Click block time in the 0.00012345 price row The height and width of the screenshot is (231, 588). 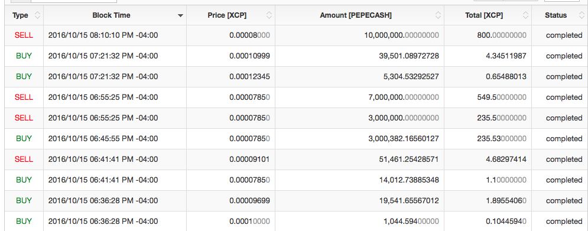pos(103,76)
